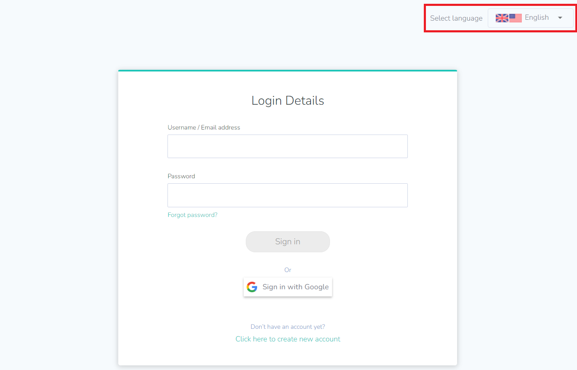Viewport: 577px width, 370px height.
Task: Click the Don't have an account yet? text
Action: [x=288, y=327]
